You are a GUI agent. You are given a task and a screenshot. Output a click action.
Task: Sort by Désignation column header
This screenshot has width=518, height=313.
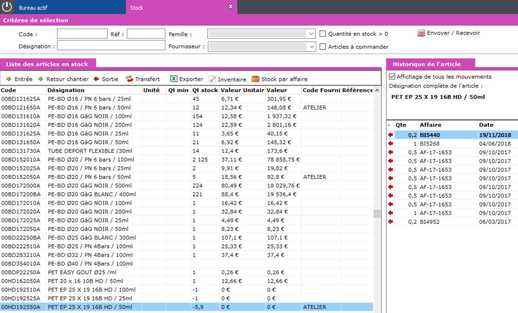tap(94, 90)
